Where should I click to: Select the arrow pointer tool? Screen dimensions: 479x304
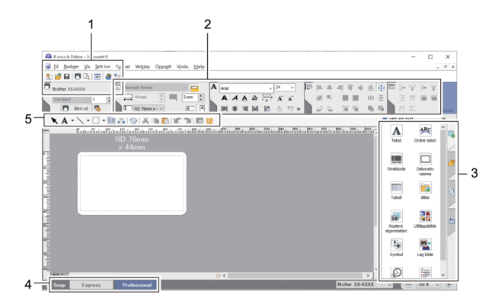(54, 120)
